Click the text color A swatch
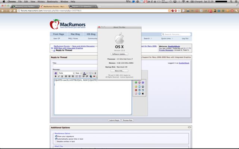Image resolution: width=239 pixels, height=149 pixels. (84, 73)
